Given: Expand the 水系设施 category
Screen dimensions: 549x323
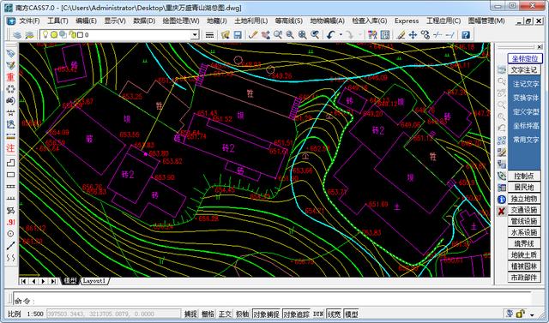Looking at the screenshot, I should [524, 232].
